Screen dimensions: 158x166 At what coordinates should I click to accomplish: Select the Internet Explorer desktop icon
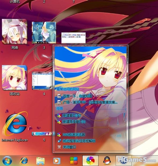[15, 126]
